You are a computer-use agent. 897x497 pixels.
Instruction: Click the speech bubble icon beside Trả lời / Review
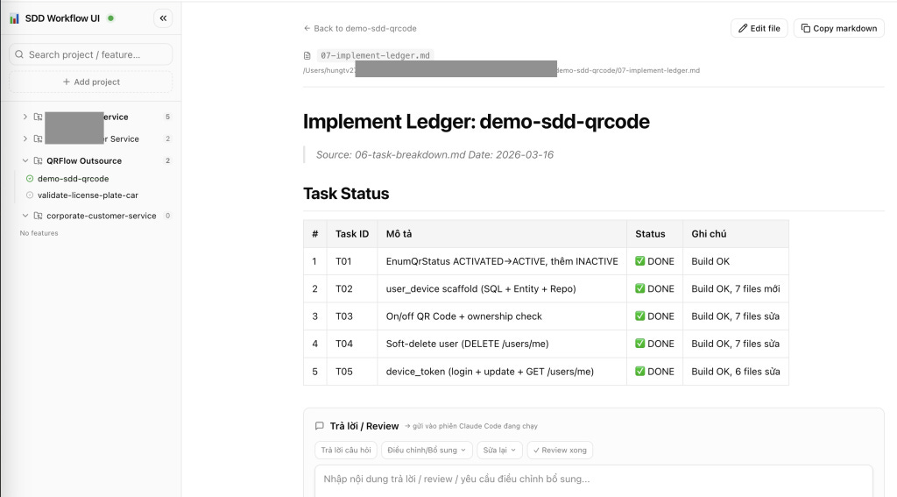pos(320,426)
